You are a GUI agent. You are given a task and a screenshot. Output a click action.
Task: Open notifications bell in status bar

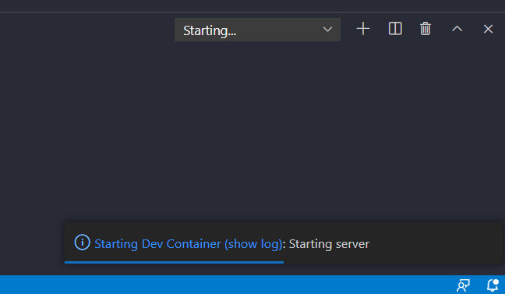click(x=493, y=285)
